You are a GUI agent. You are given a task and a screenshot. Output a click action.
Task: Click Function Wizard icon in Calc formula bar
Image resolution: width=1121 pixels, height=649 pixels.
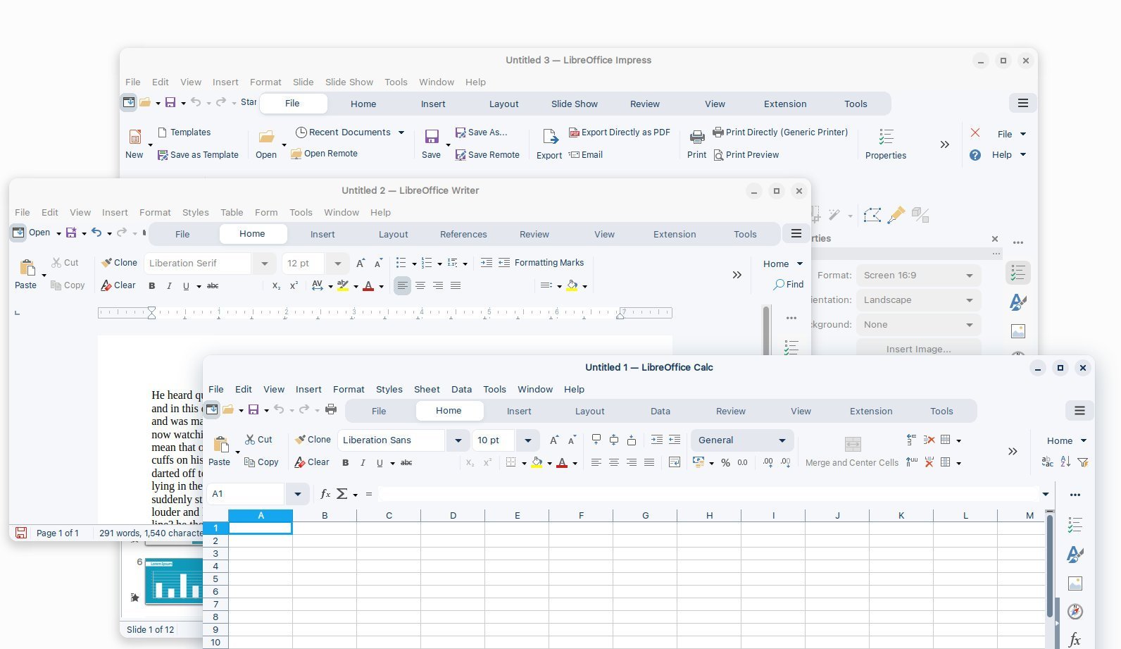325,494
